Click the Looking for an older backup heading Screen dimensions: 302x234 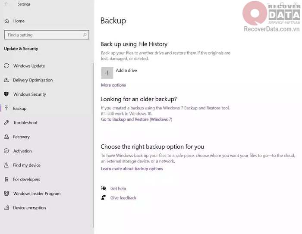(x=138, y=99)
